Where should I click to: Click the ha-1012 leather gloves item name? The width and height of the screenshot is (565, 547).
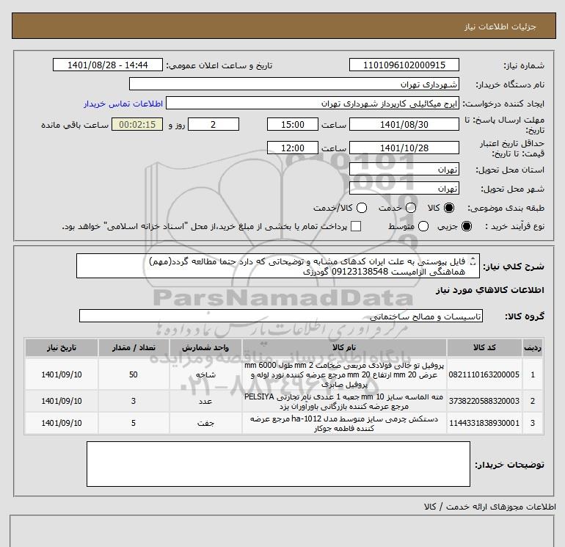(x=344, y=424)
